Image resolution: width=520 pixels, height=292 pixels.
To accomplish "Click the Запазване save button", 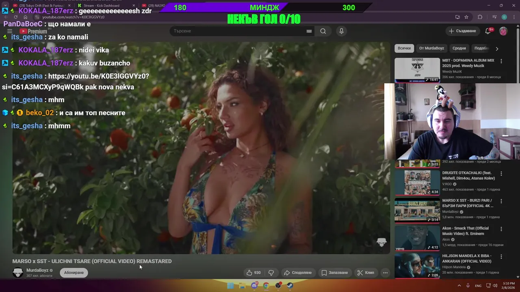I will (x=335, y=273).
